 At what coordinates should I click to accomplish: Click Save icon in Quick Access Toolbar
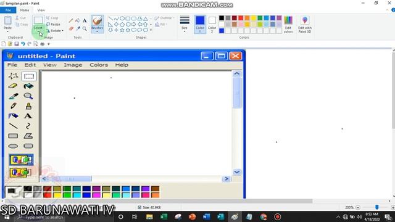17,44
